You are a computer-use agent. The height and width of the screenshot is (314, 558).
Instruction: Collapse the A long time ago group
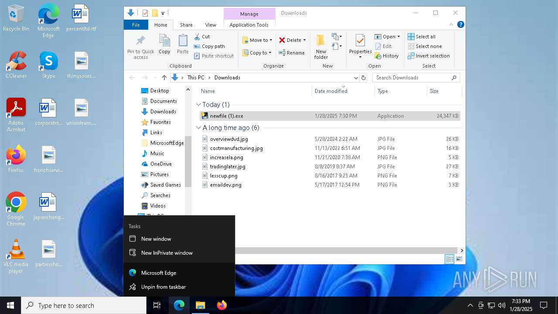[199, 128]
